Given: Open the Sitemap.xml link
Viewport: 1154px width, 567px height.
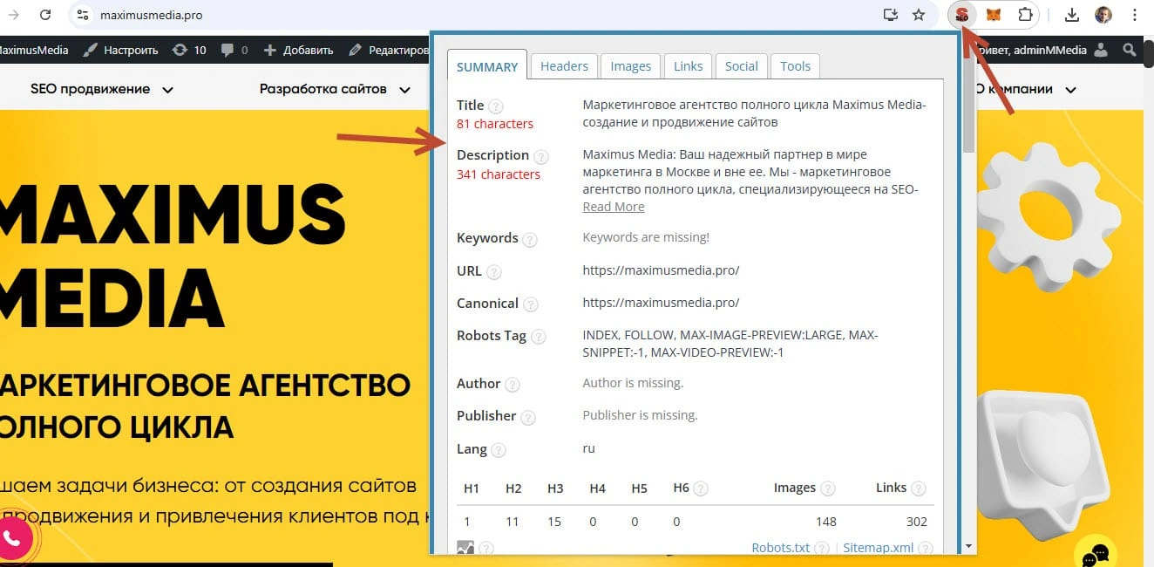Looking at the screenshot, I should point(878,548).
